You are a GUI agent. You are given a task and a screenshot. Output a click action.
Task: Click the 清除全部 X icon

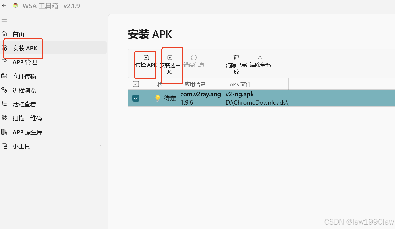click(x=260, y=58)
